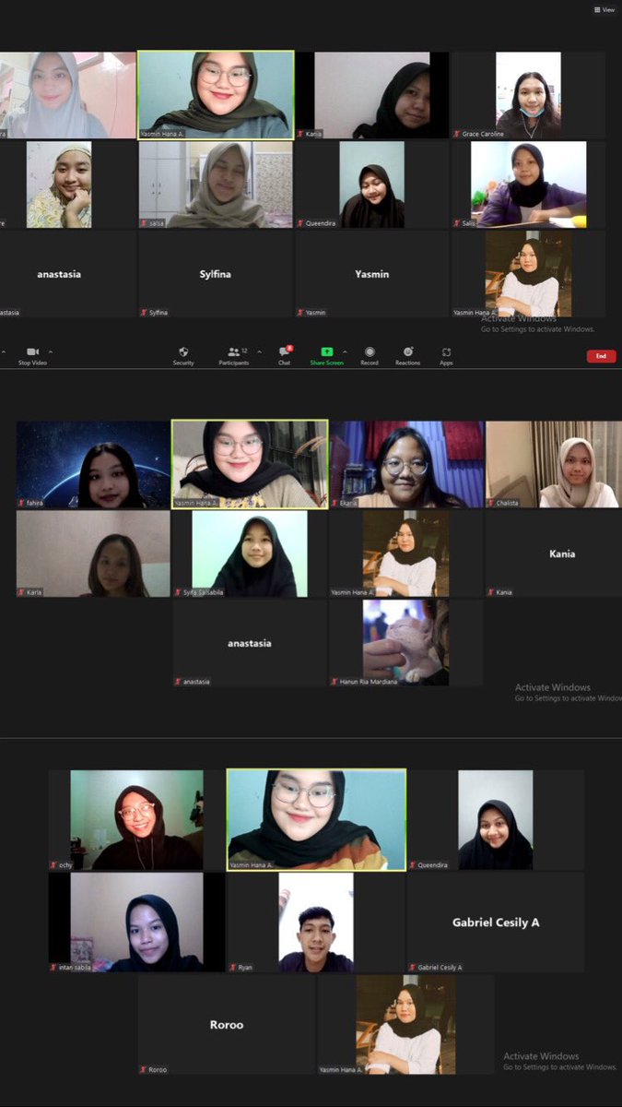Viewport: 622px width, 1107px height.
Task: Select Syifa Salsabila's video tile
Action: [x=250, y=553]
